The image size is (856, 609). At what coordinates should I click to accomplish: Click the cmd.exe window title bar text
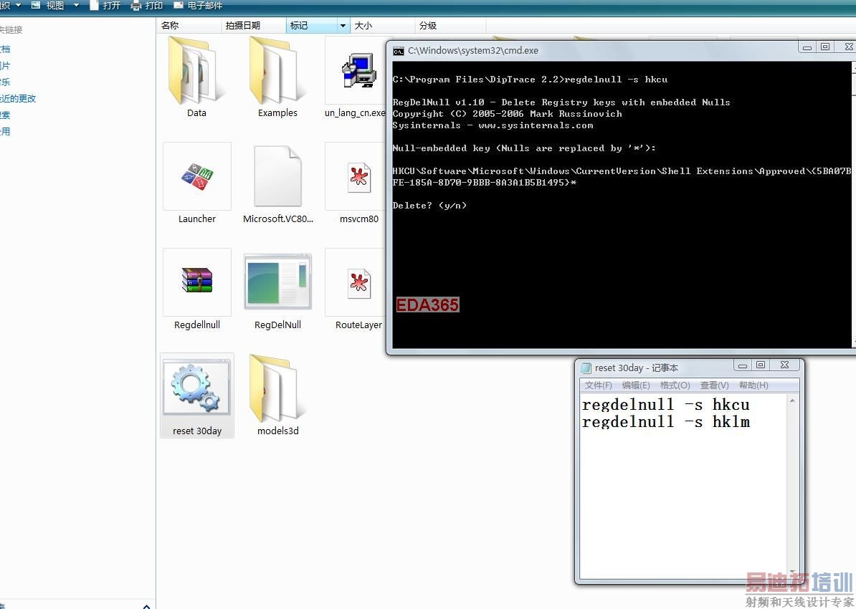pos(472,51)
